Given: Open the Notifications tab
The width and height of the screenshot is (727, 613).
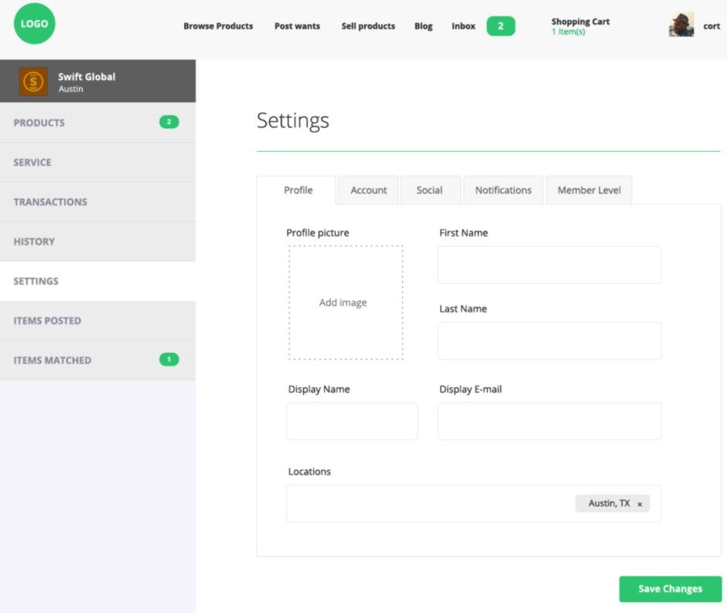Looking at the screenshot, I should pos(503,190).
